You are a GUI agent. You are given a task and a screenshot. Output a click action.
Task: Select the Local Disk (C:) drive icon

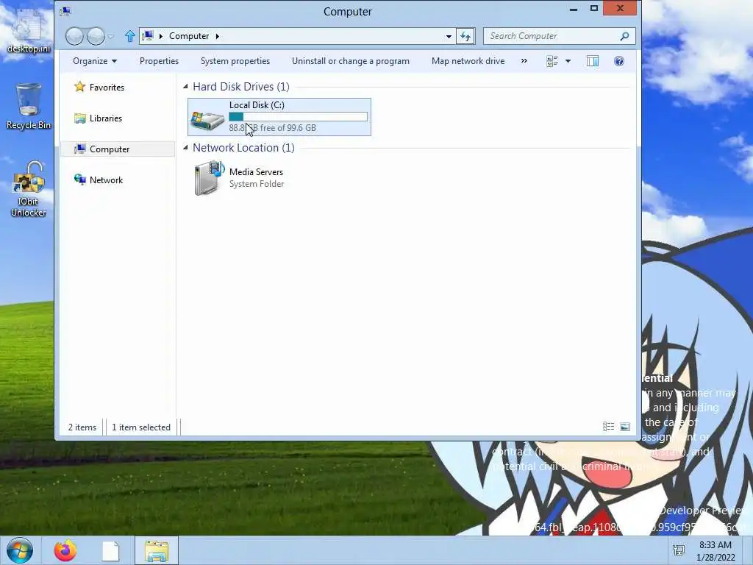pyautogui.click(x=207, y=120)
